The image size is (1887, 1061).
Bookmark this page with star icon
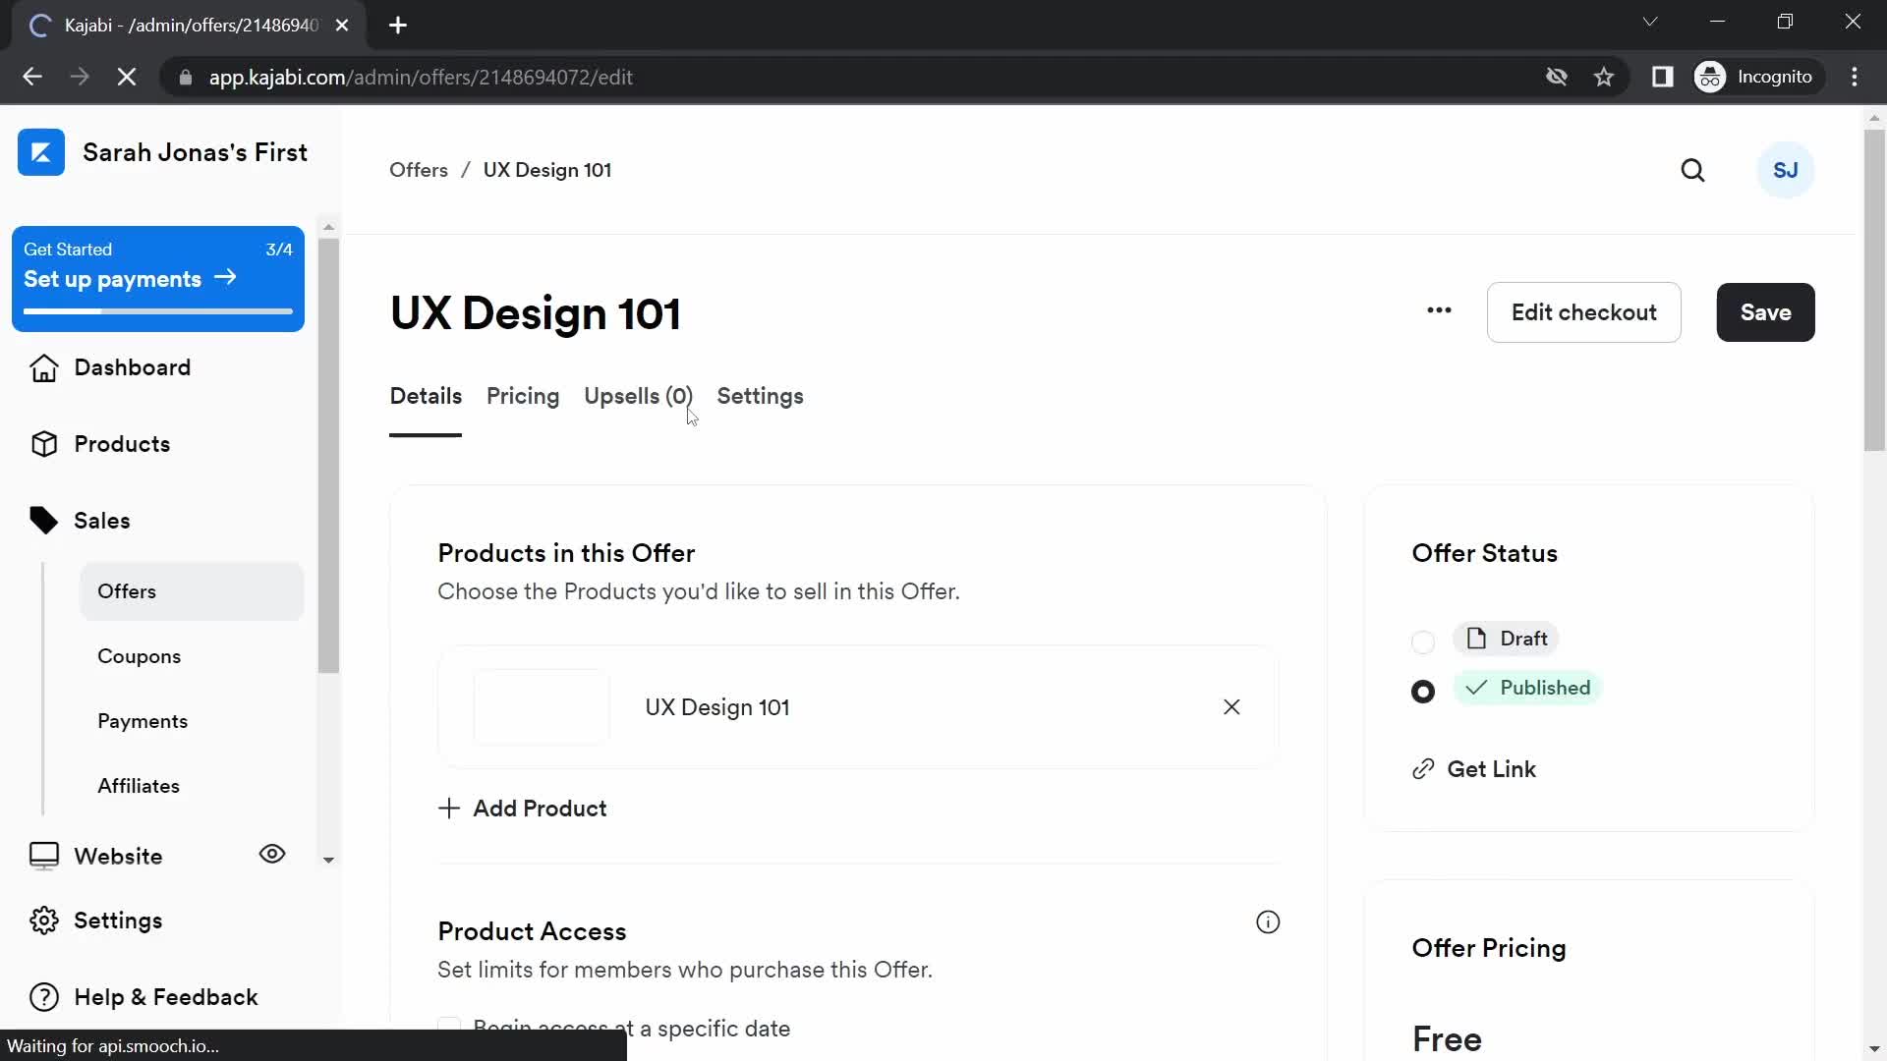pyautogui.click(x=1604, y=77)
